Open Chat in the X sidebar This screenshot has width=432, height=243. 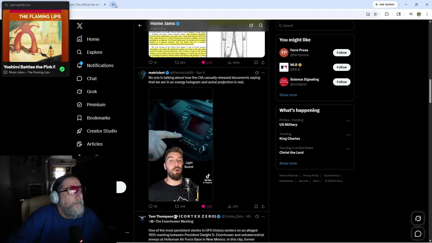pyautogui.click(x=87, y=78)
